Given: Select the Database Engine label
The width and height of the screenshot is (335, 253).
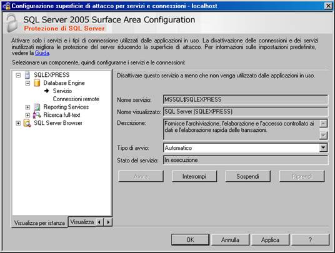Looking at the screenshot, I should [64, 83].
